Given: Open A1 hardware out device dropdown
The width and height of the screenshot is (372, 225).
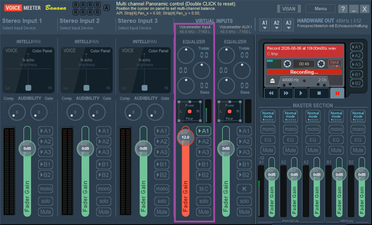Looking at the screenshot, I should [x=265, y=25].
